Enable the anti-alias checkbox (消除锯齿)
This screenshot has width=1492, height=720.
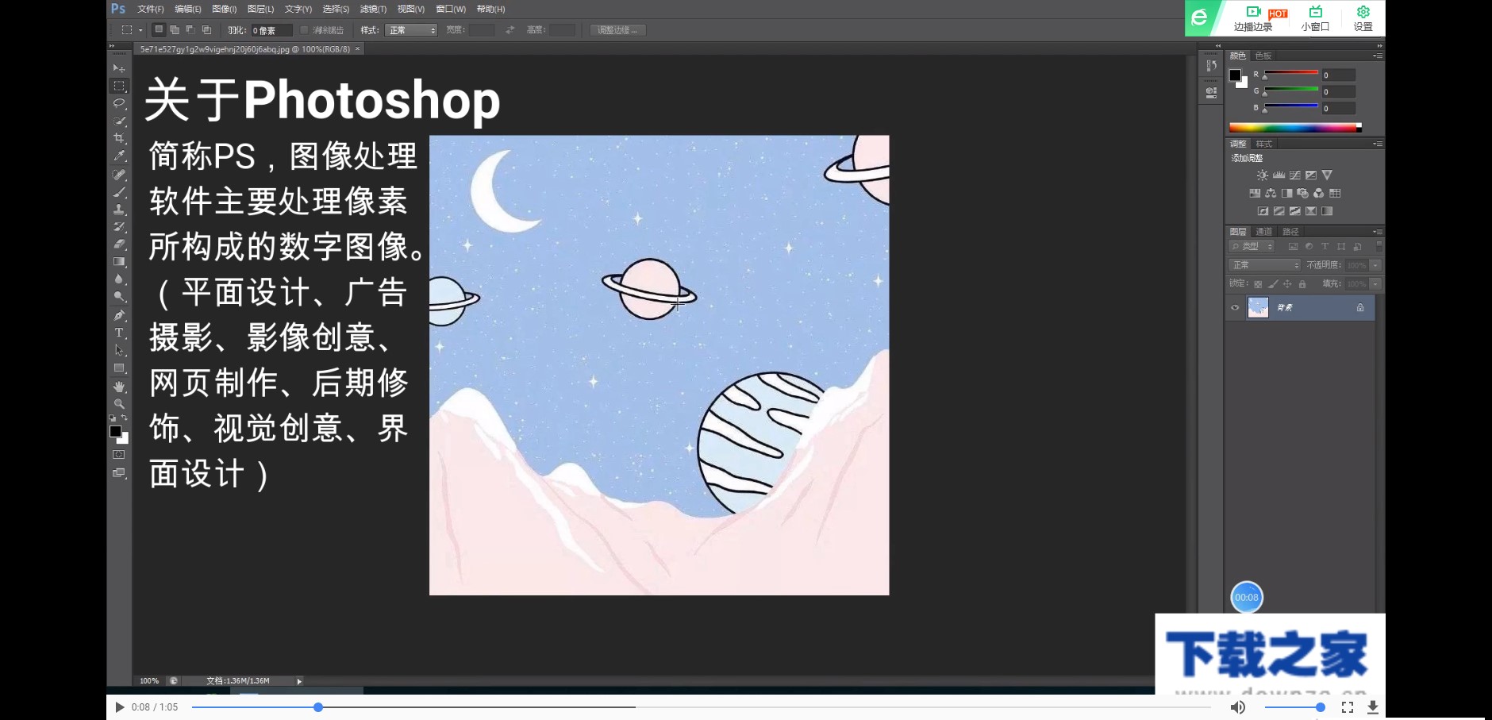pyautogui.click(x=304, y=30)
